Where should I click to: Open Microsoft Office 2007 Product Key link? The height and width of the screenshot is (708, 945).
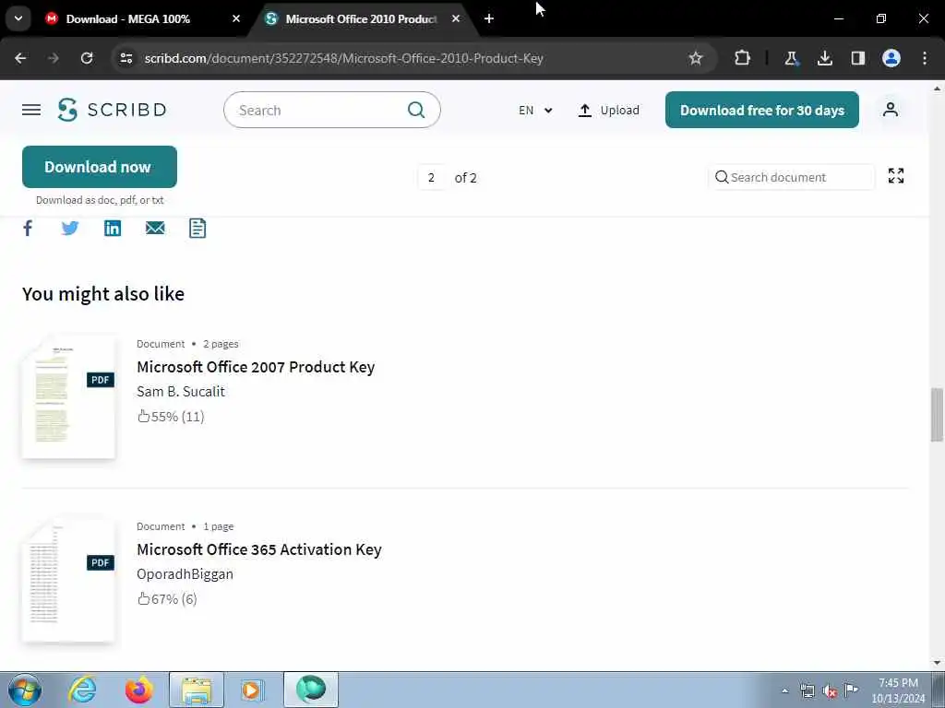(x=256, y=367)
